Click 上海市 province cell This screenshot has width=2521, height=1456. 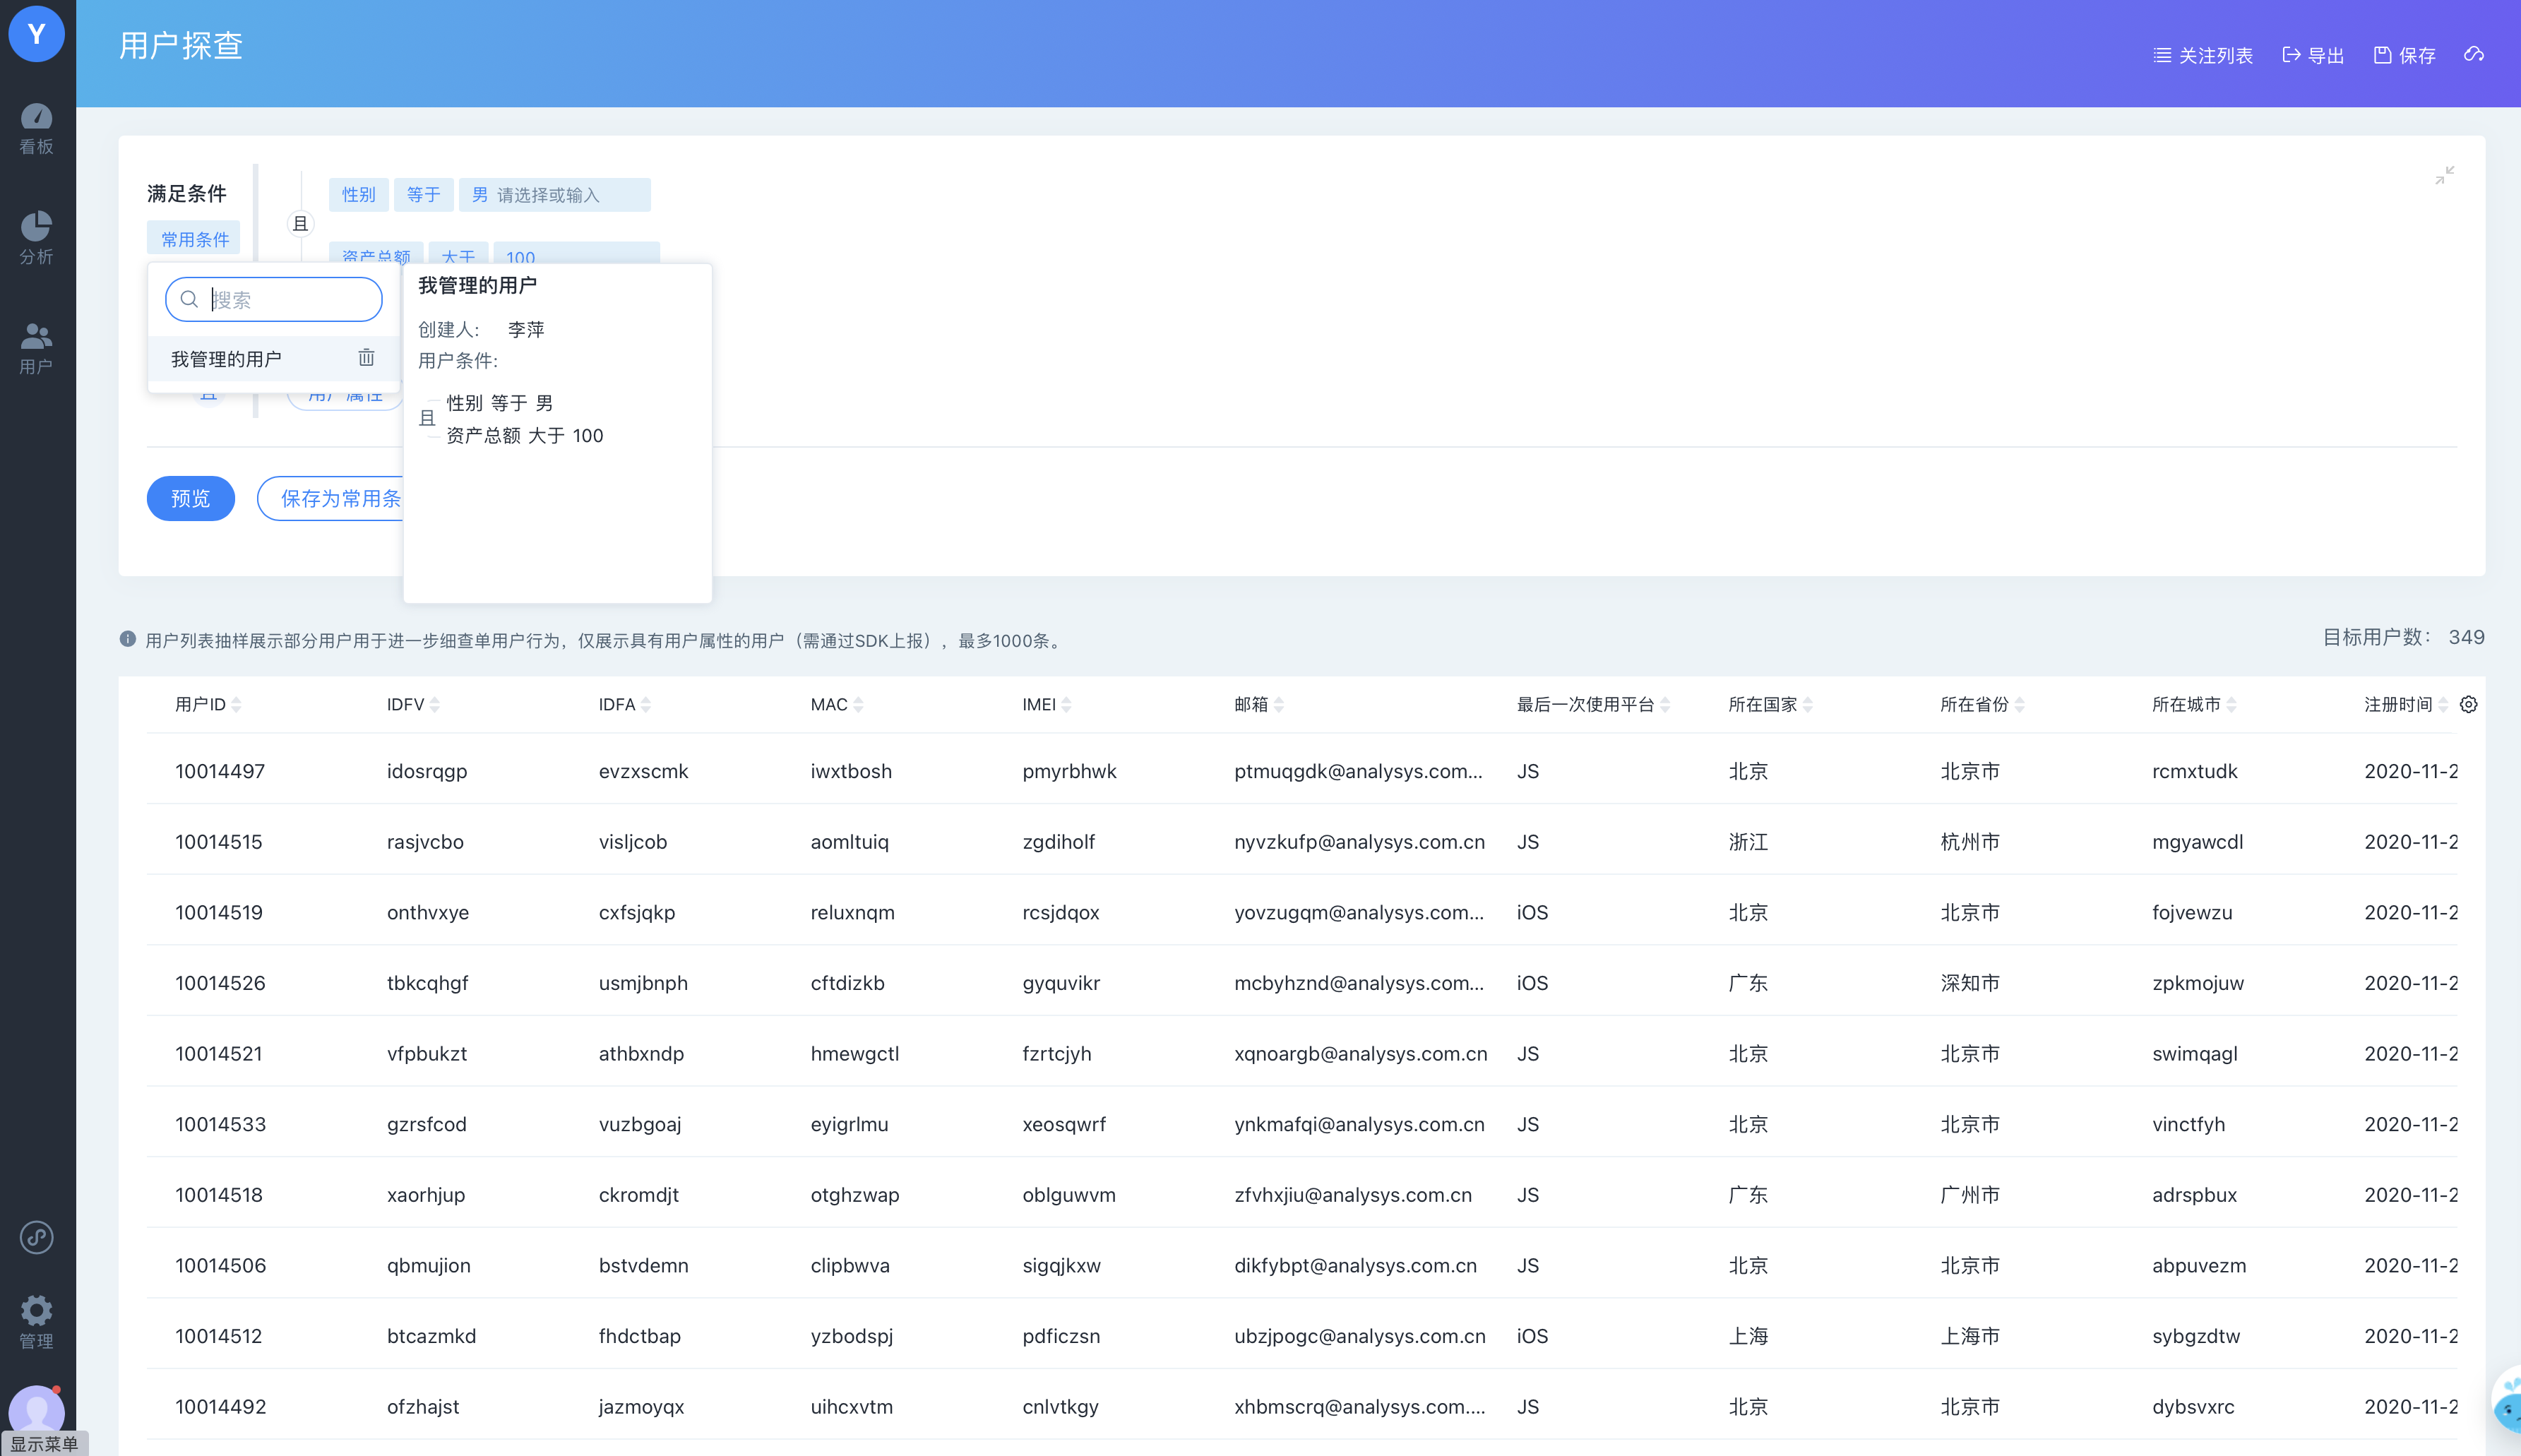(x=1970, y=1336)
